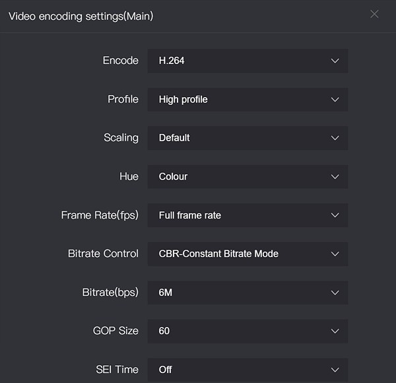The image size is (396, 383).
Task: Click the Bitrate(bps) chevron arrow
Action: click(335, 293)
